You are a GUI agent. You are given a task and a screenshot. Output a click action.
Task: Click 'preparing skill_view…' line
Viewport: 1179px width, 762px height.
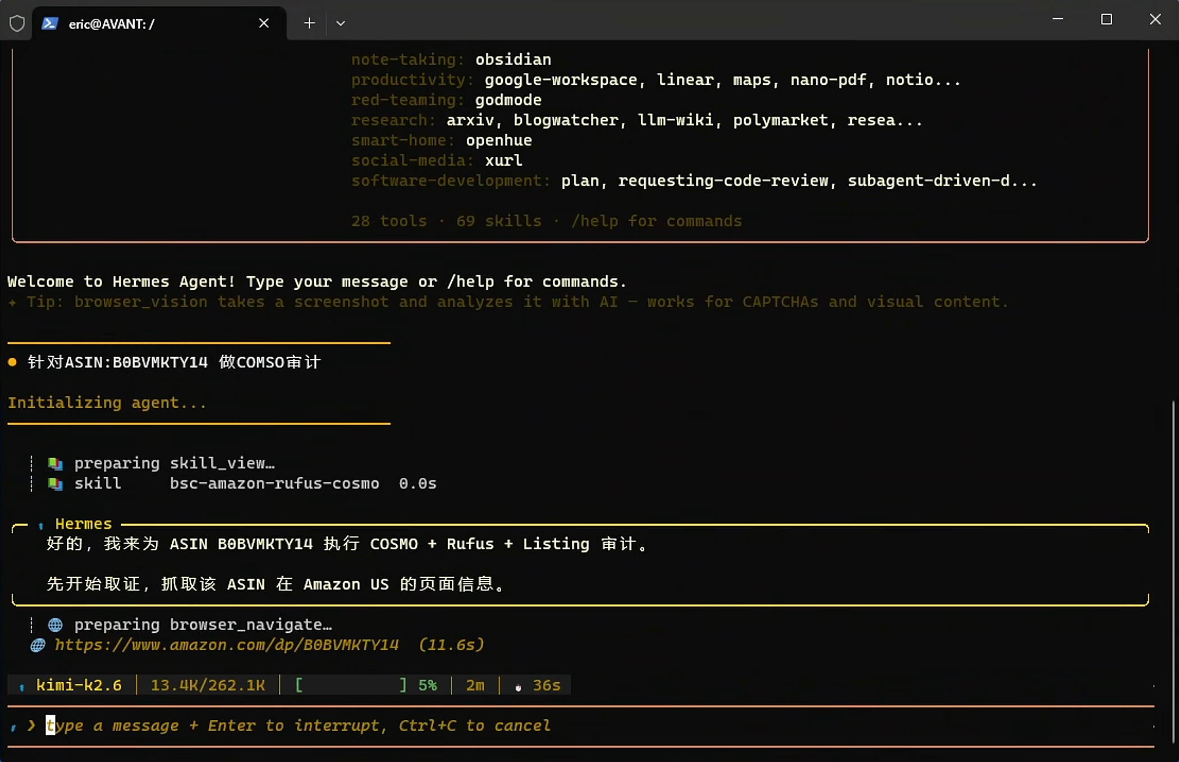[175, 463]
